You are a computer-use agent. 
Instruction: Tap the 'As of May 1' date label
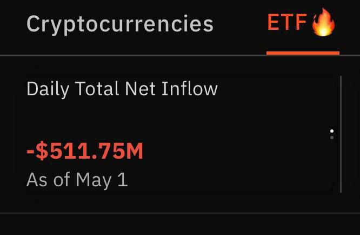click(77, 180)
